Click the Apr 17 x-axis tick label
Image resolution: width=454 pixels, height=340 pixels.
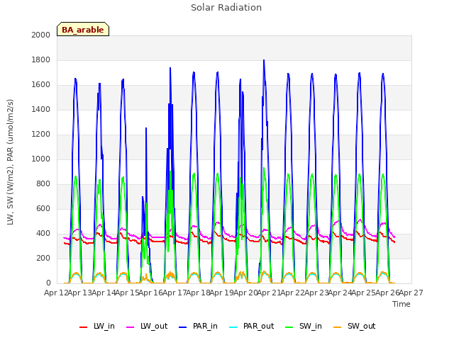tap(175, 293)
